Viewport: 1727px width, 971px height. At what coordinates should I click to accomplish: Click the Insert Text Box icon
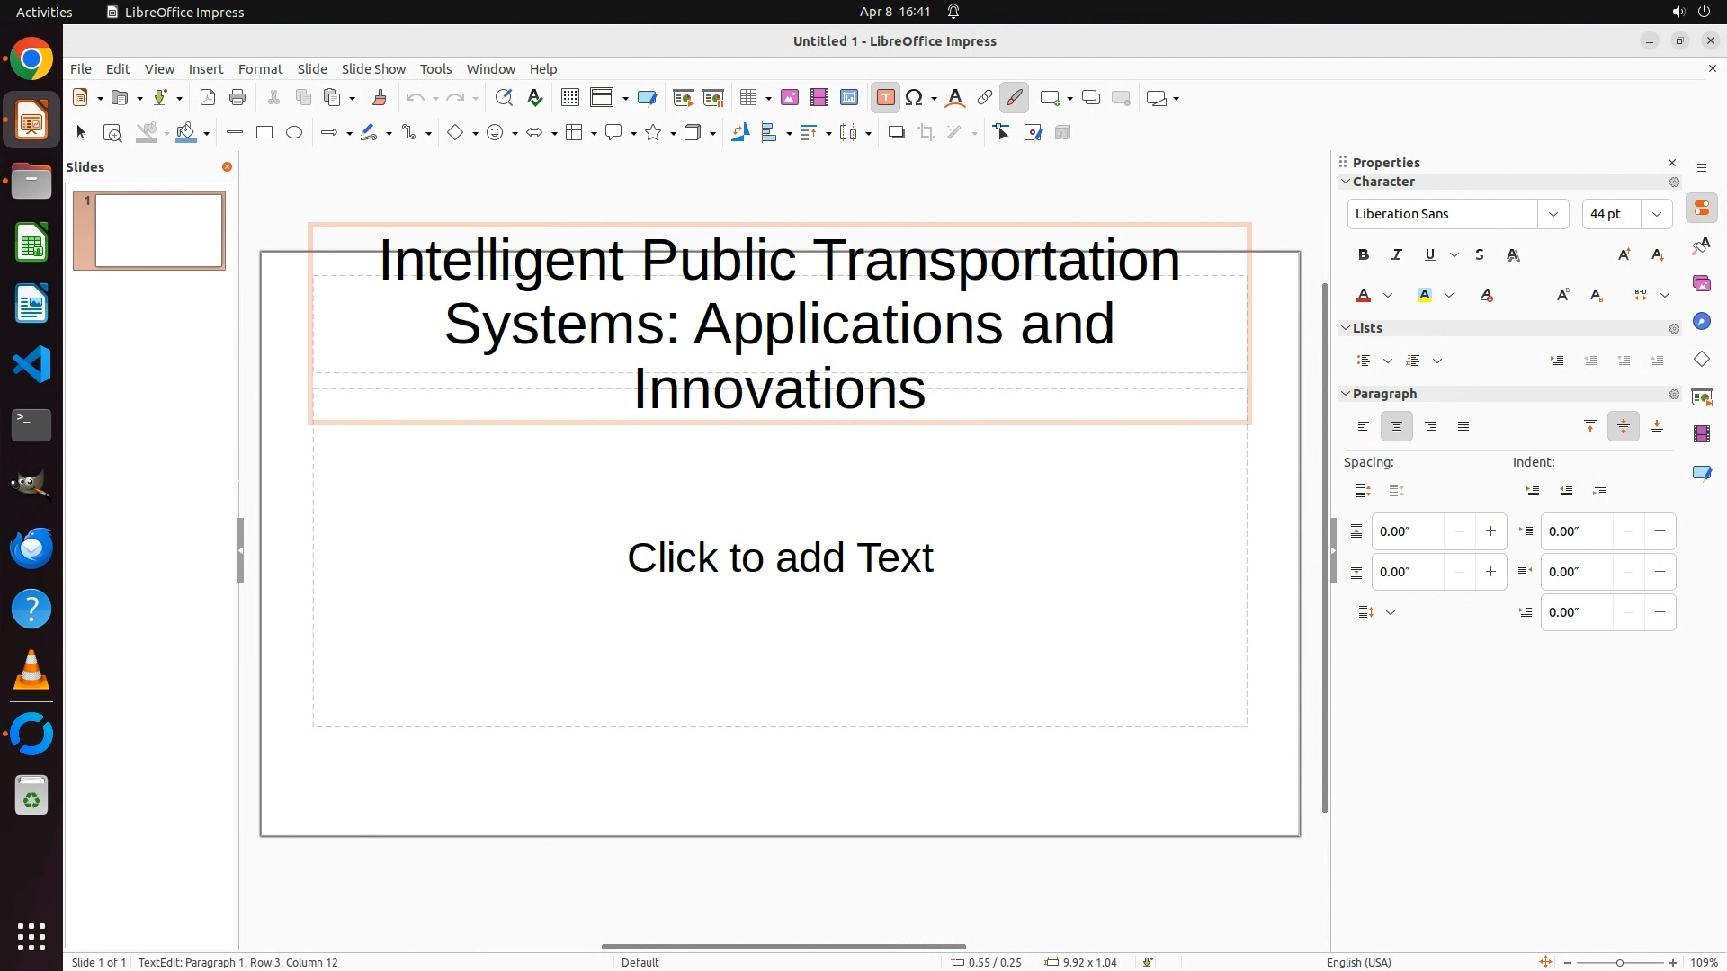coord(885,98)
